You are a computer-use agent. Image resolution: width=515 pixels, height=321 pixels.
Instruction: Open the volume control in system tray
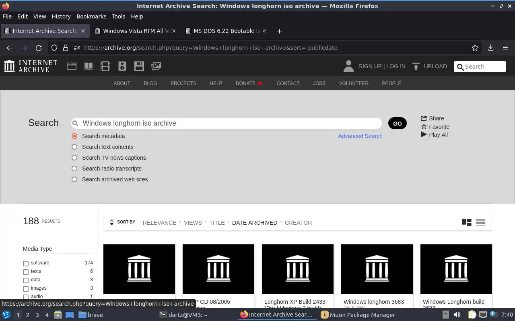[x=457, y=315]
